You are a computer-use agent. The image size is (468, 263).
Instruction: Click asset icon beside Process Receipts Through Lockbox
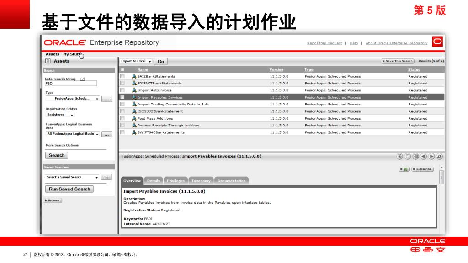(x=134, y=125)
